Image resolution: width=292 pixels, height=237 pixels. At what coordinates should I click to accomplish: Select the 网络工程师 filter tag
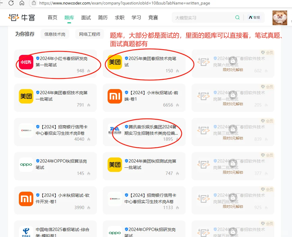pyautogui.click(x=90, y=34)
